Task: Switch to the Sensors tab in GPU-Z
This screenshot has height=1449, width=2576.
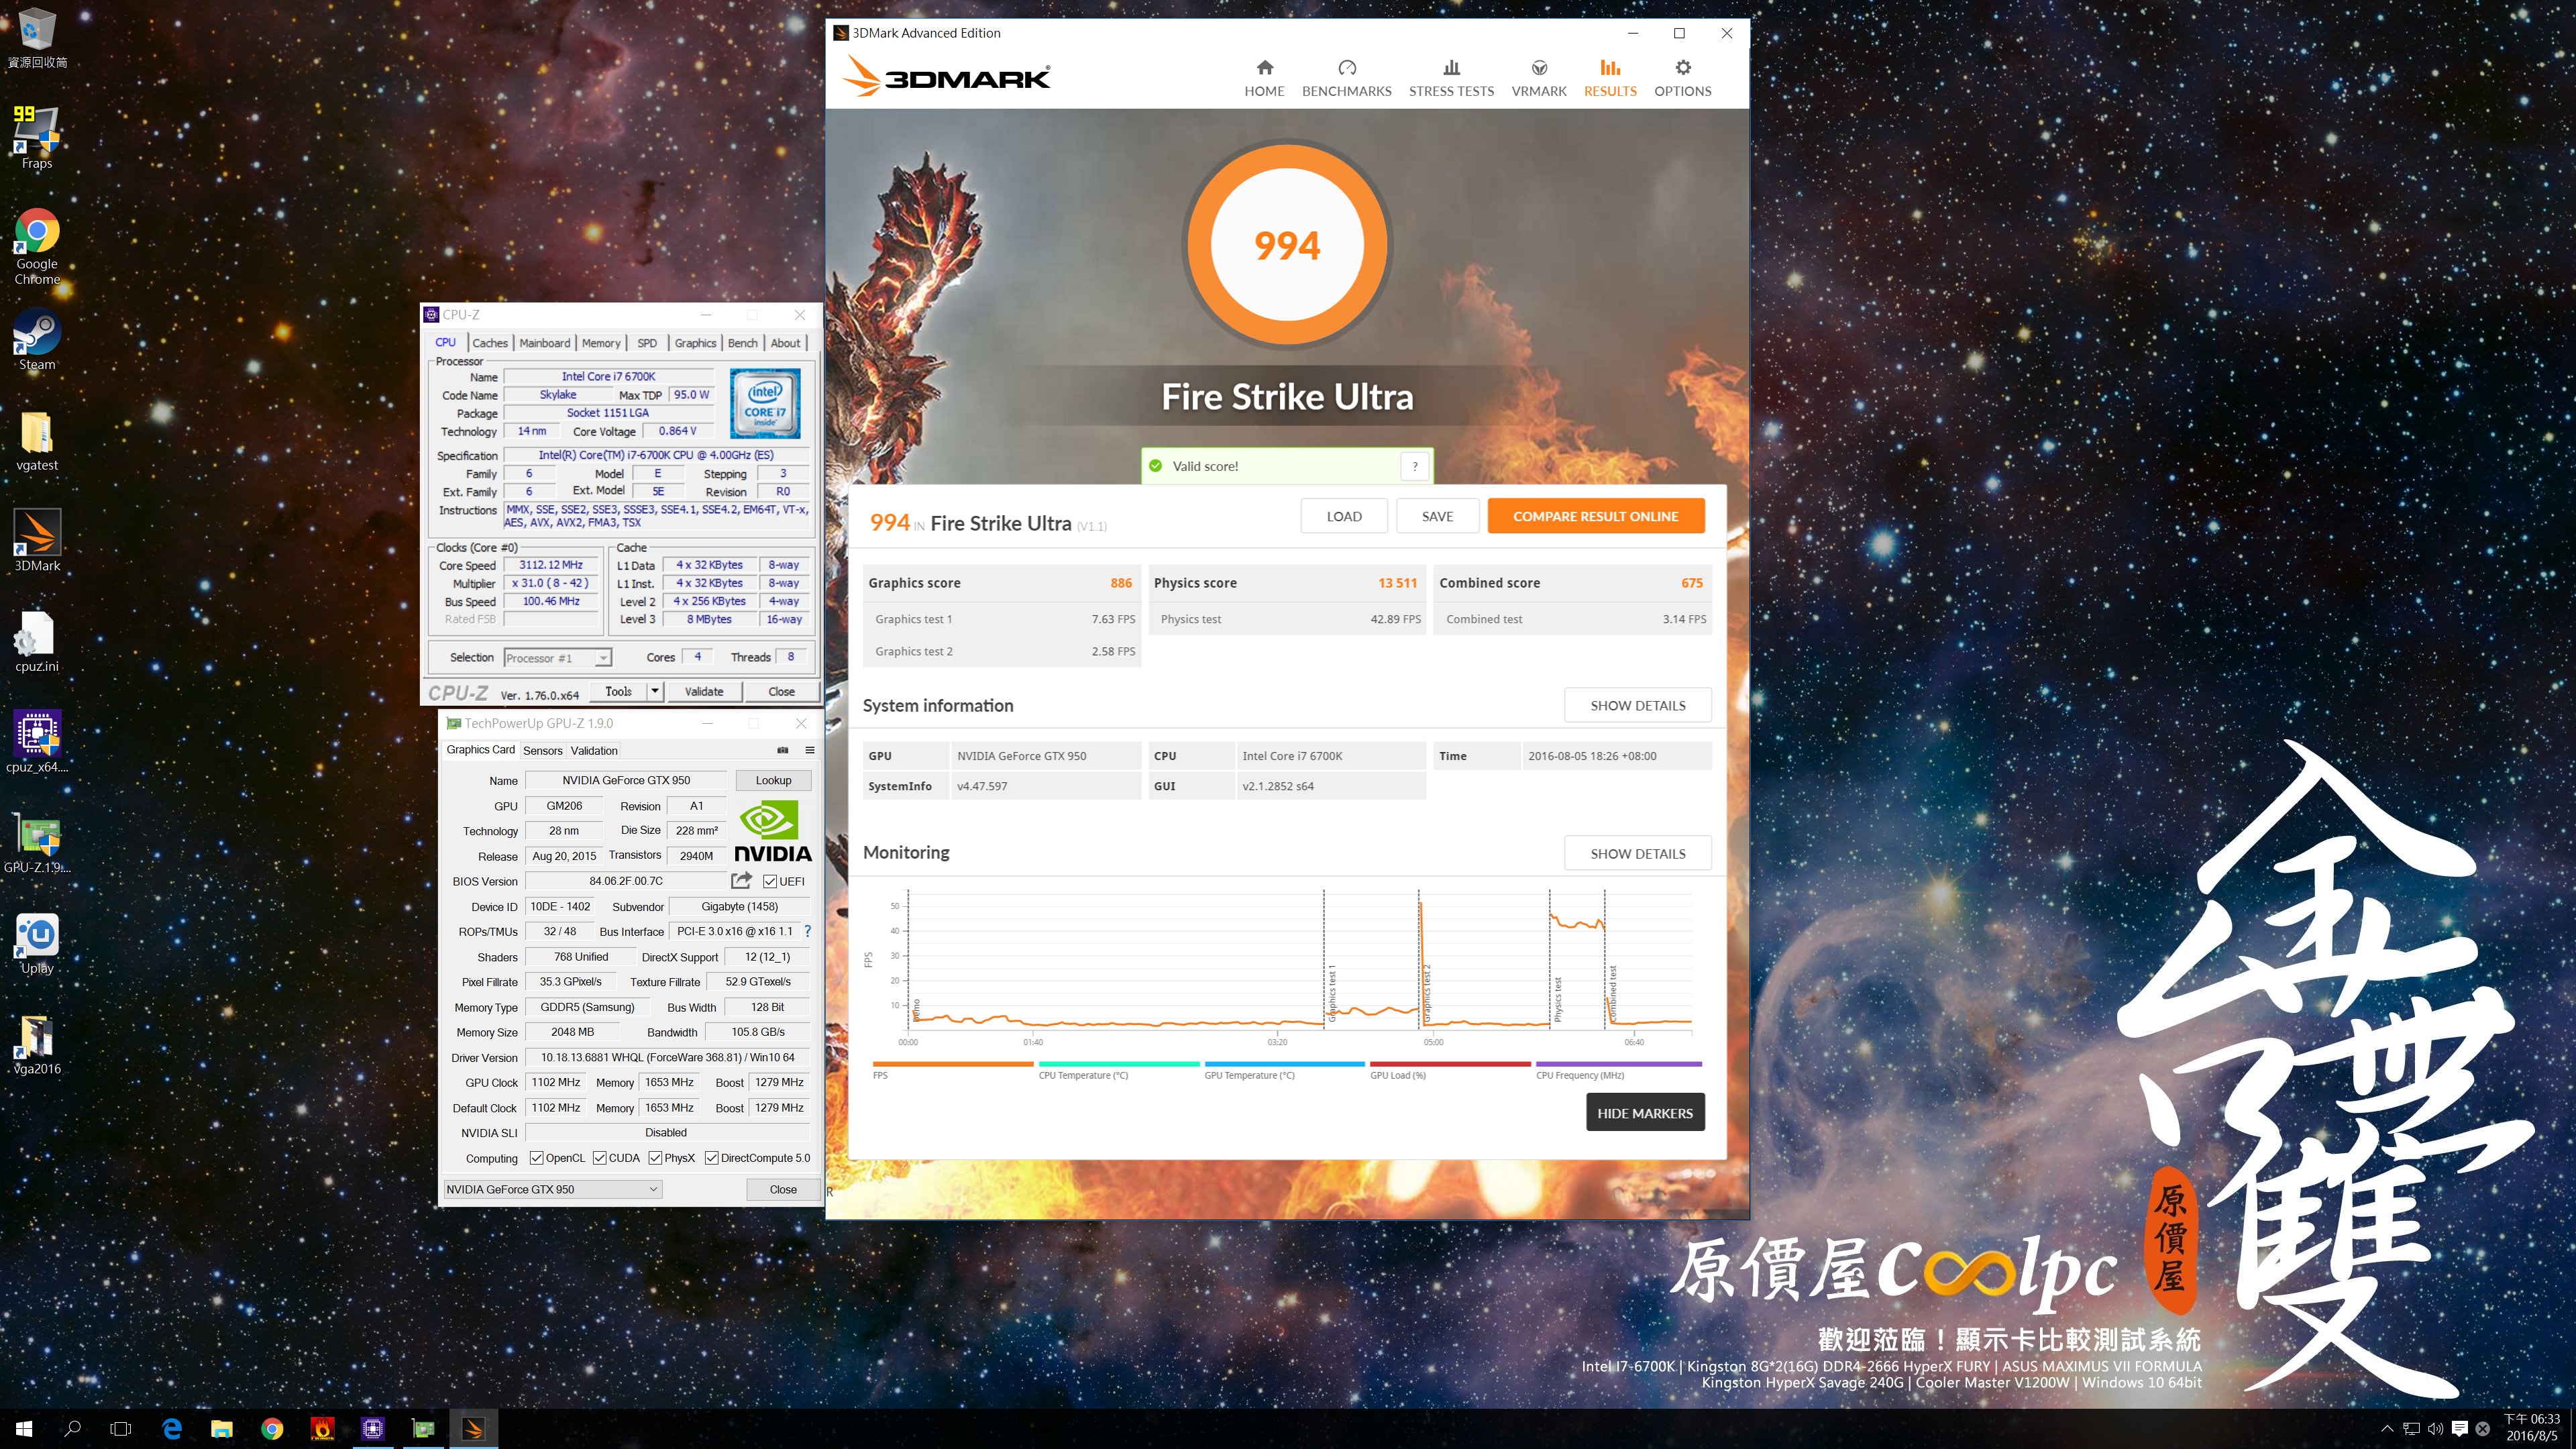Action: coord(542,750)
